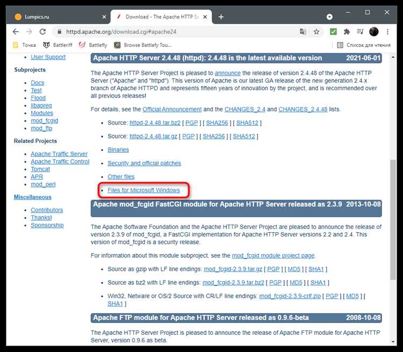Open the mod_fcgid sidebar link
The width and height of the screenshot is (403, 352).
click(x=44, y=121)
